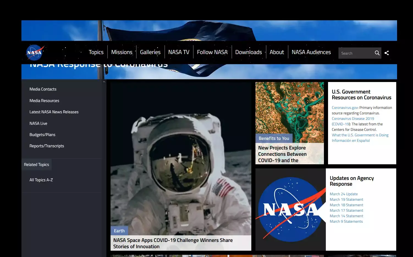Click the NASA insignia image thumbnail
Viewport: 413px width, 257px height.
click(290, 209)
